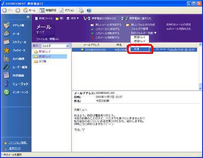Click auのメールを読み込む link

[x=179, y=29]
